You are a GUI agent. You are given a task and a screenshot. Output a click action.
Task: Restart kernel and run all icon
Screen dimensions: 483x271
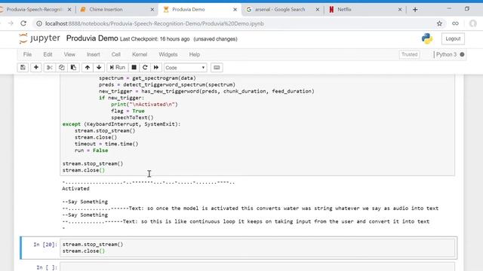point(156,68)
